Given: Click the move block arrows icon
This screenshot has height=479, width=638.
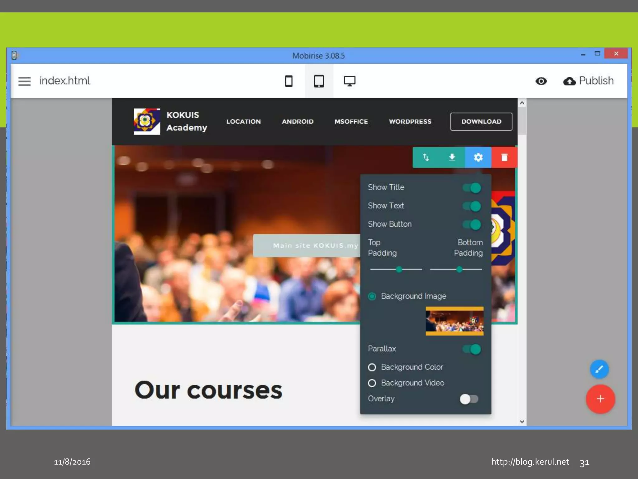Looking at the screenshot, I should click(x=426, y=157).
